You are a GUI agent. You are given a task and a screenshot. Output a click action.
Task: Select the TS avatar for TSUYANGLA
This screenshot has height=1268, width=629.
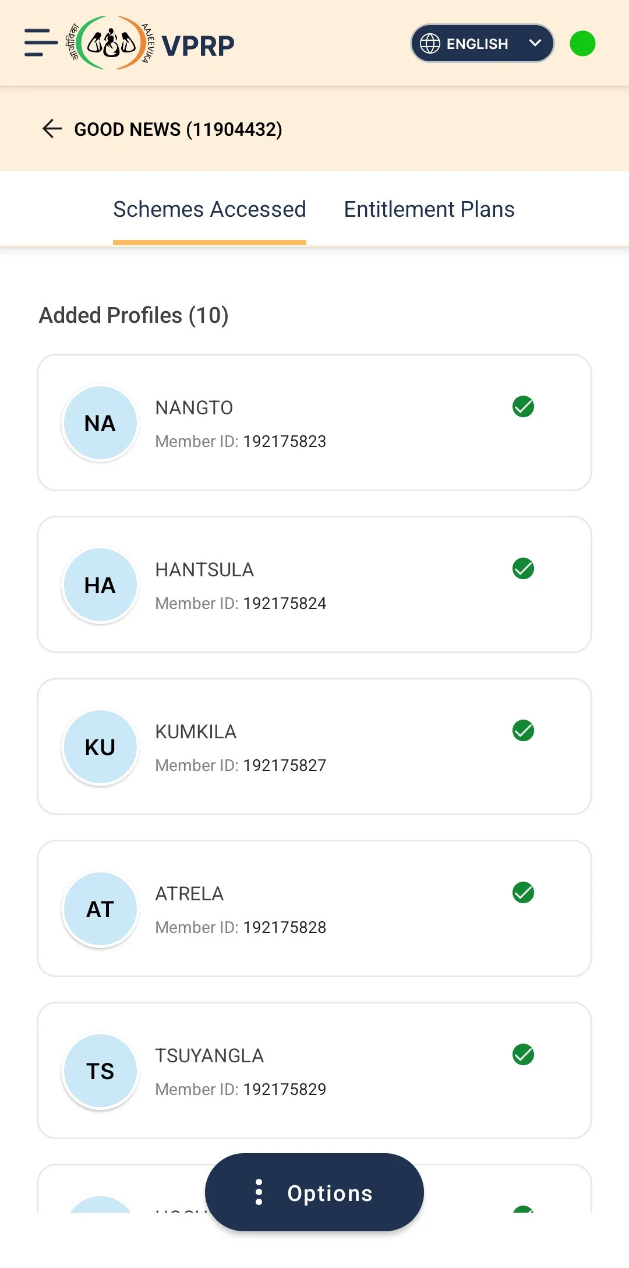100,1071
